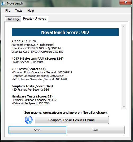Click RAM Speed: 8504 MB/s line
The height and width of the screenshot is (142, 133).
click(x=27, y=62)
